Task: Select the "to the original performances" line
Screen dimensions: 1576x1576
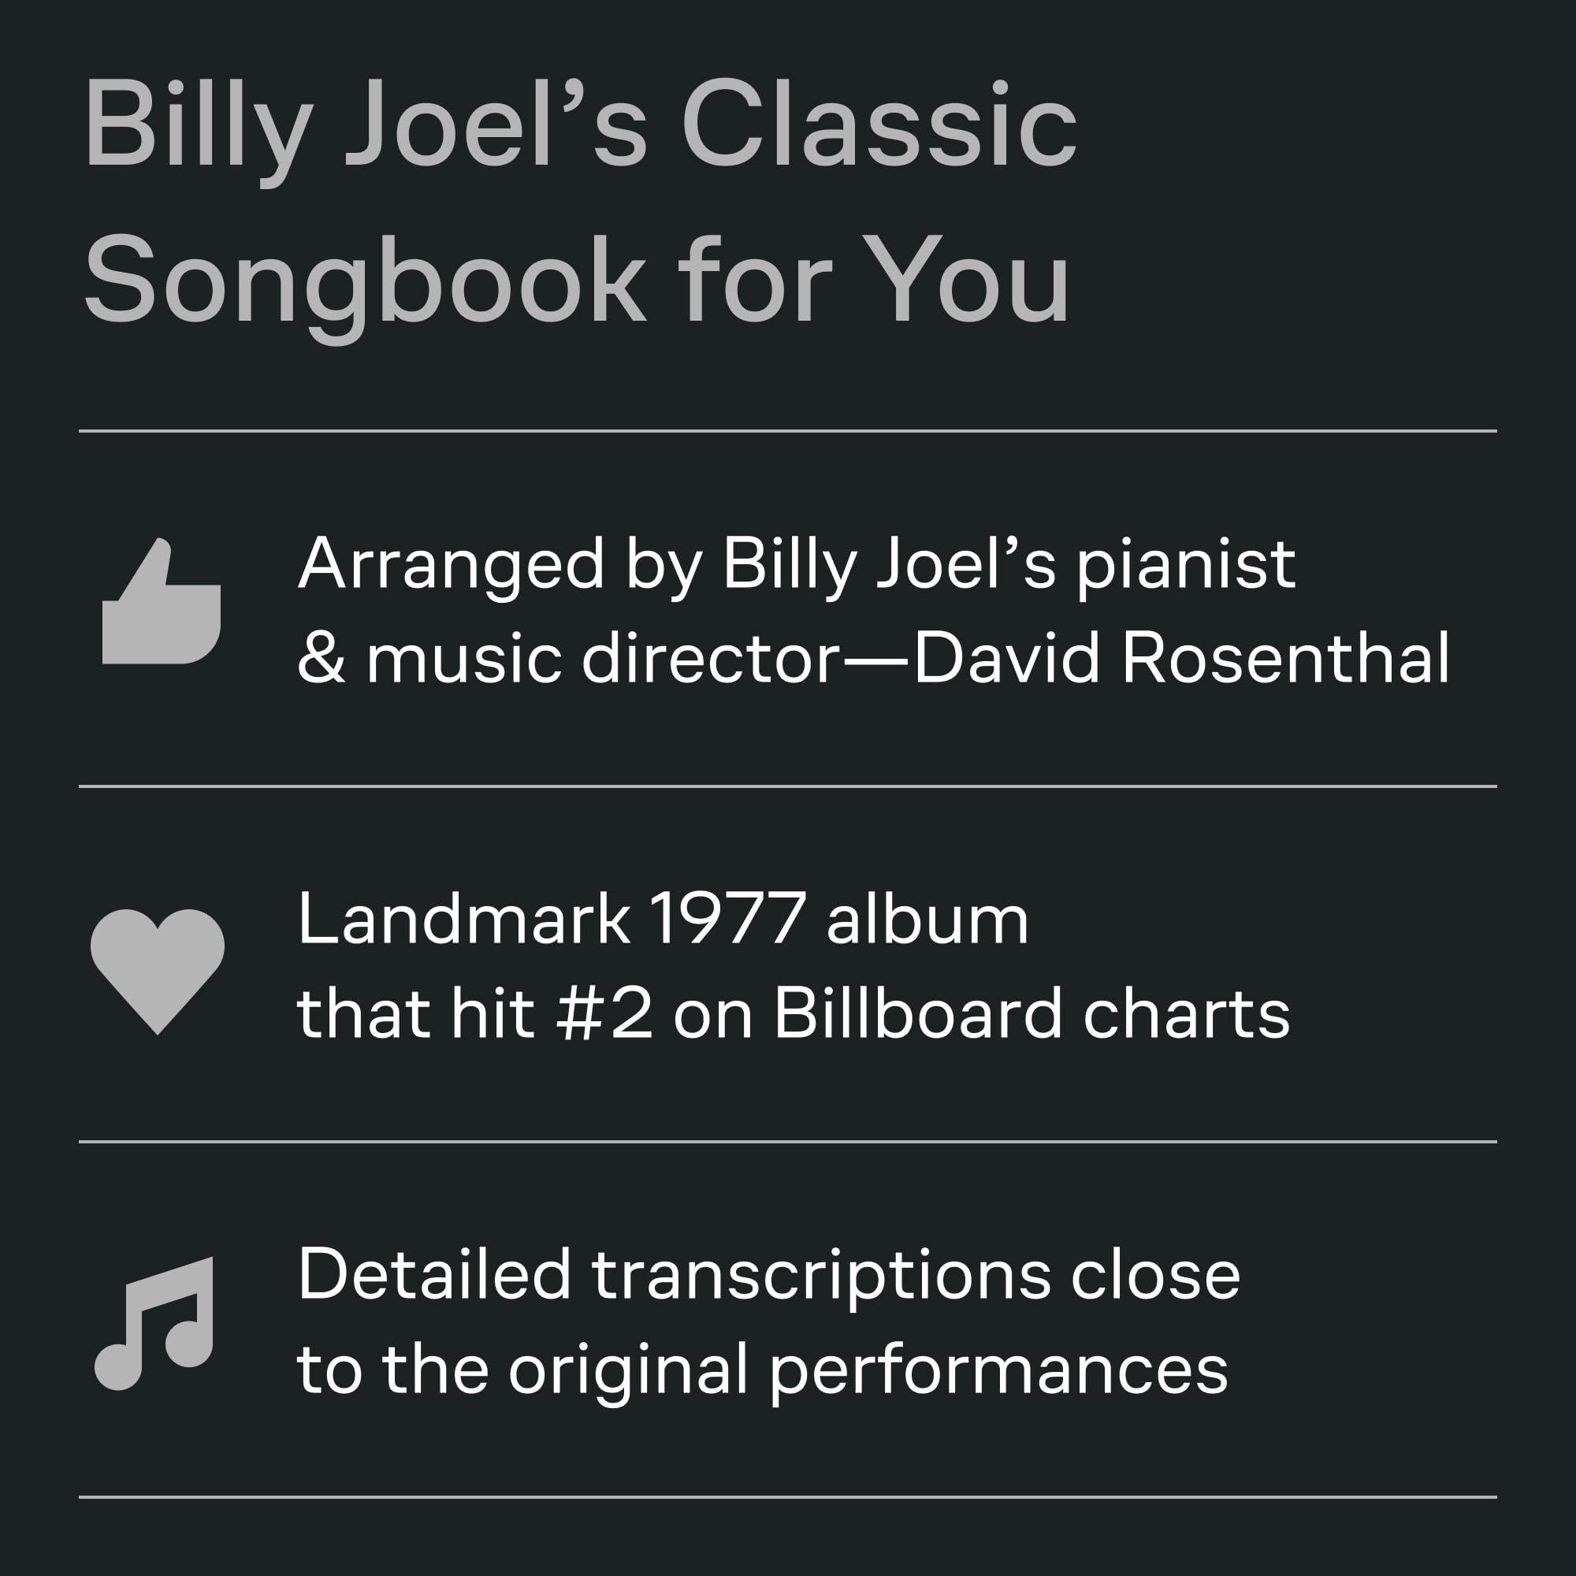Action: (x=762, y=1370)
